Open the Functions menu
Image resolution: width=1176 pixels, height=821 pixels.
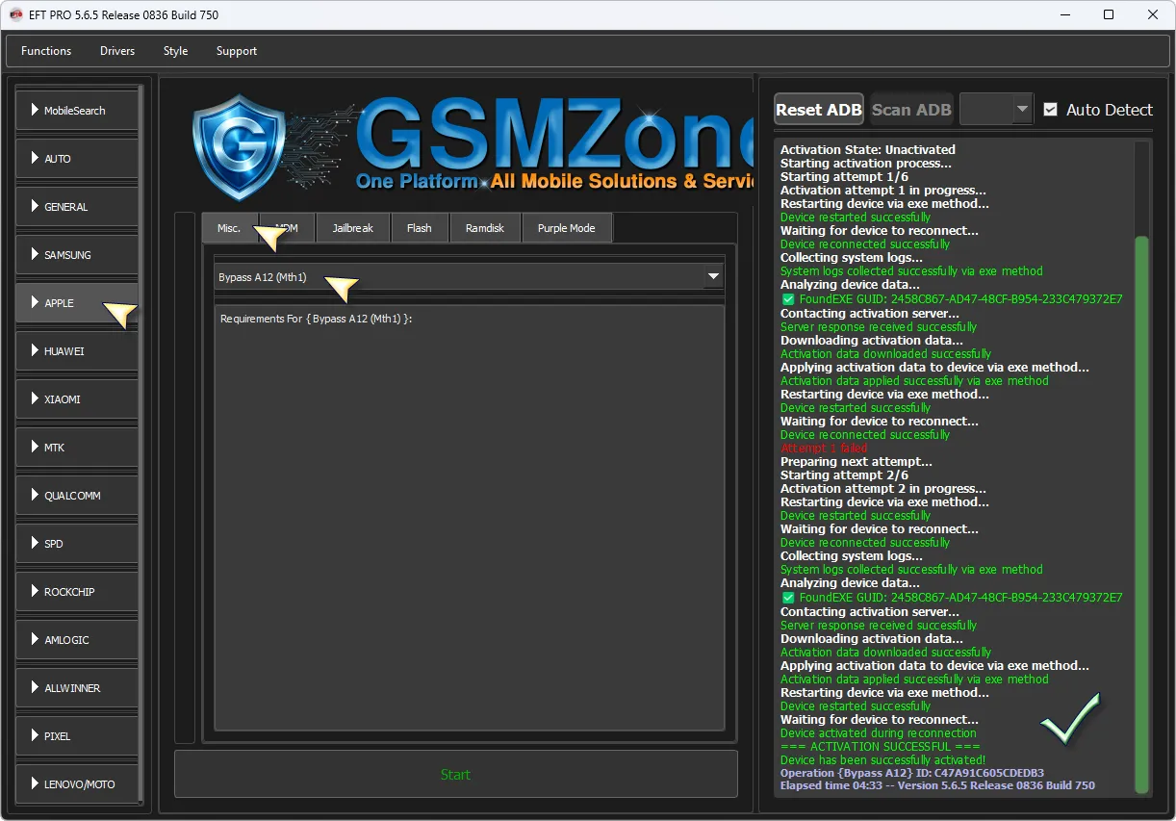(x=46, y=51)
